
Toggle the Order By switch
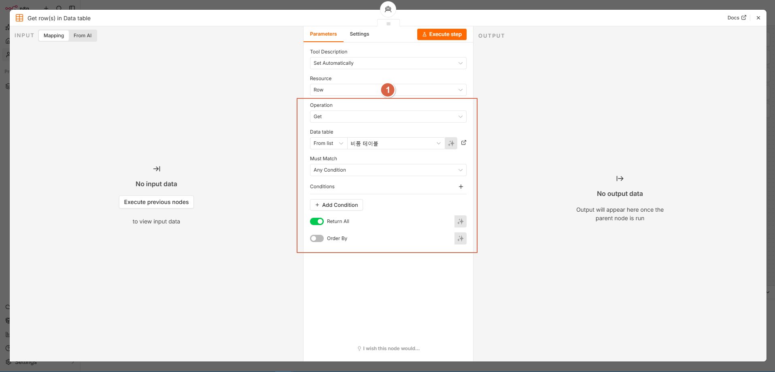317,238
